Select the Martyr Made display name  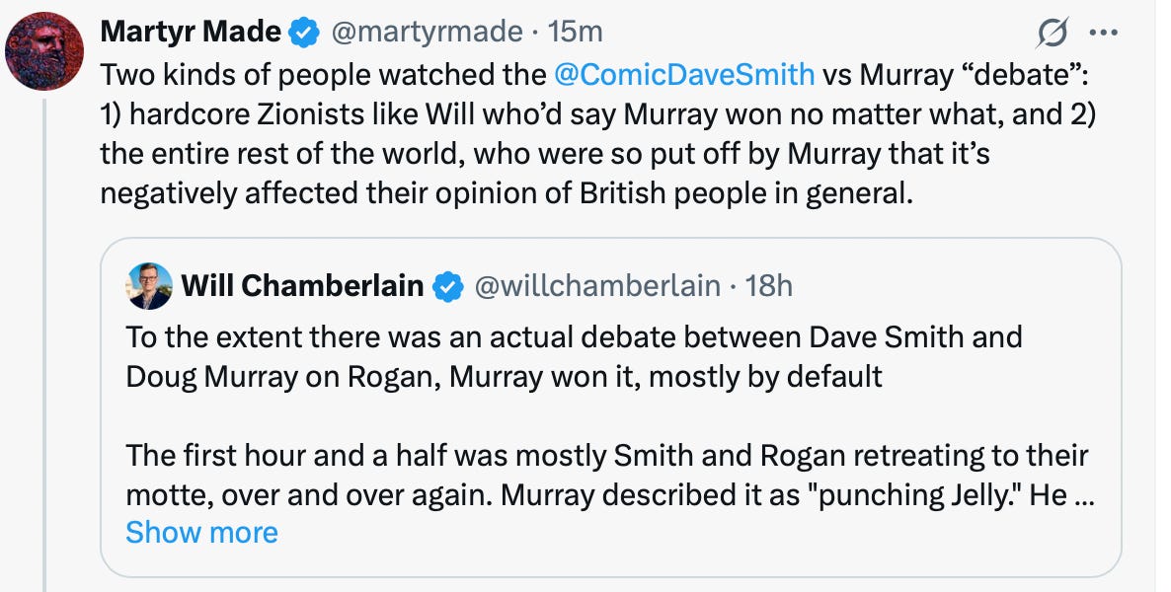click(191, 31)
